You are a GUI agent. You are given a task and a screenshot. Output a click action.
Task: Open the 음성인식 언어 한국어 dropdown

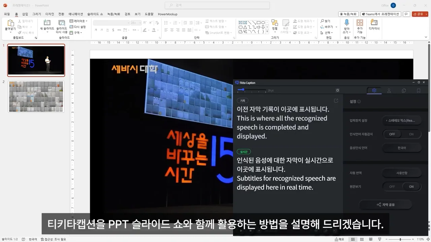[x=402, y=148]
